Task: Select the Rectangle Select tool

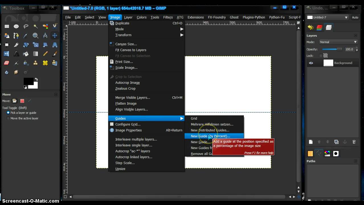Action: 7,26
